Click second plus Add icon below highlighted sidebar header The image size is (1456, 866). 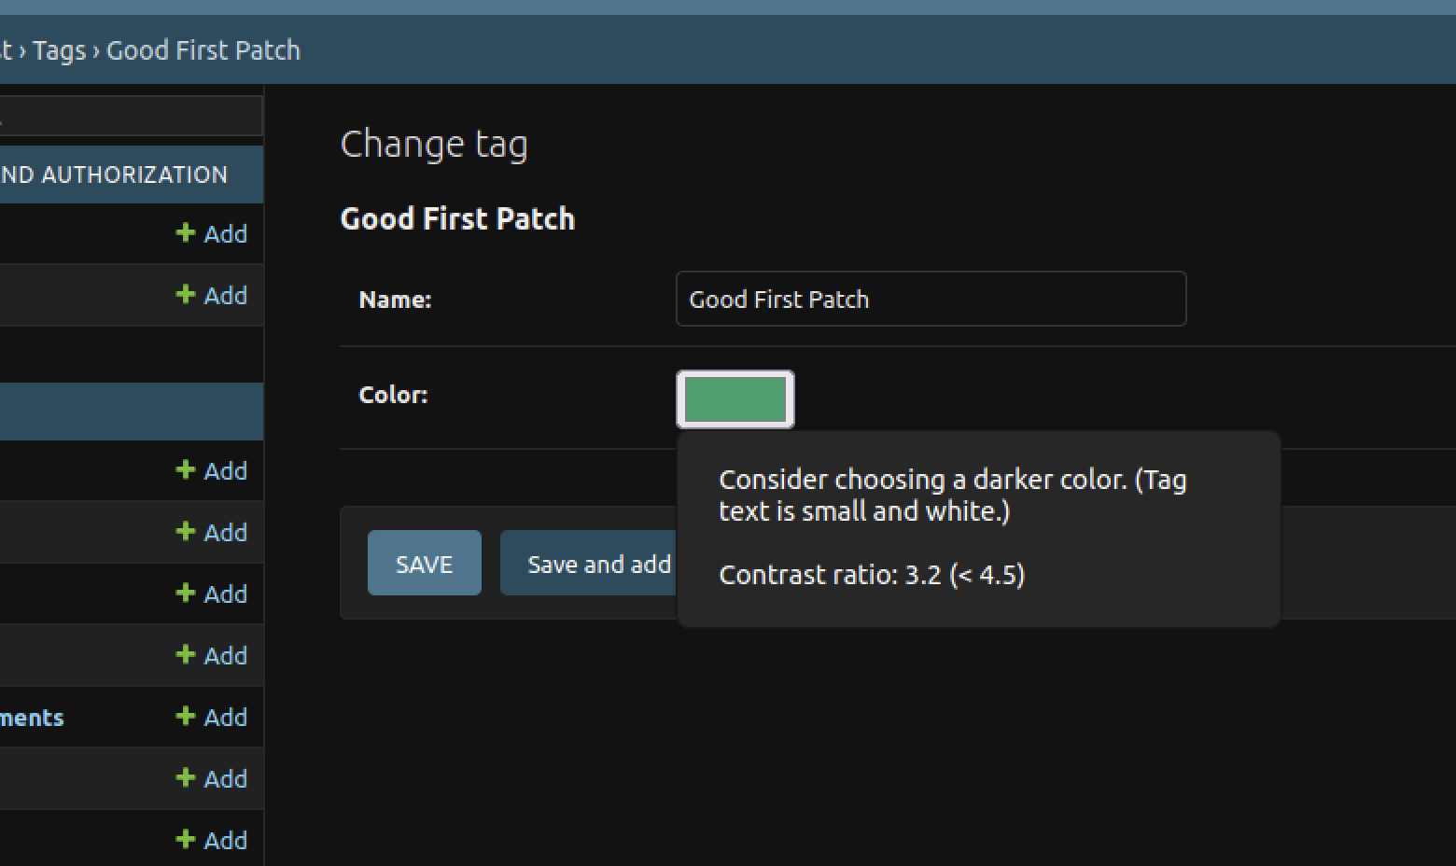pyautogui.click(x=212, y=532)
